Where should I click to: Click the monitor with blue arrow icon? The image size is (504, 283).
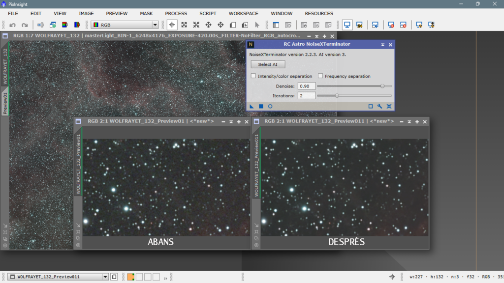(375, 25)
